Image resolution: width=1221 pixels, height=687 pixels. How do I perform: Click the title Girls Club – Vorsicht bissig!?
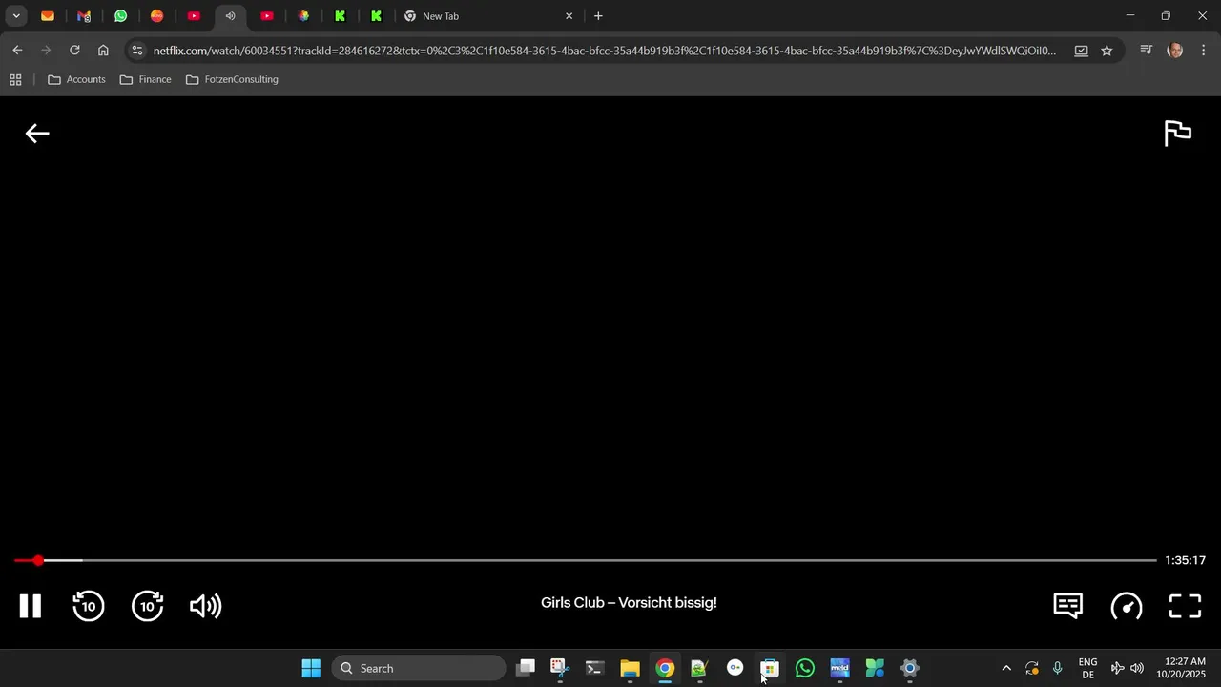pos(629,603)
